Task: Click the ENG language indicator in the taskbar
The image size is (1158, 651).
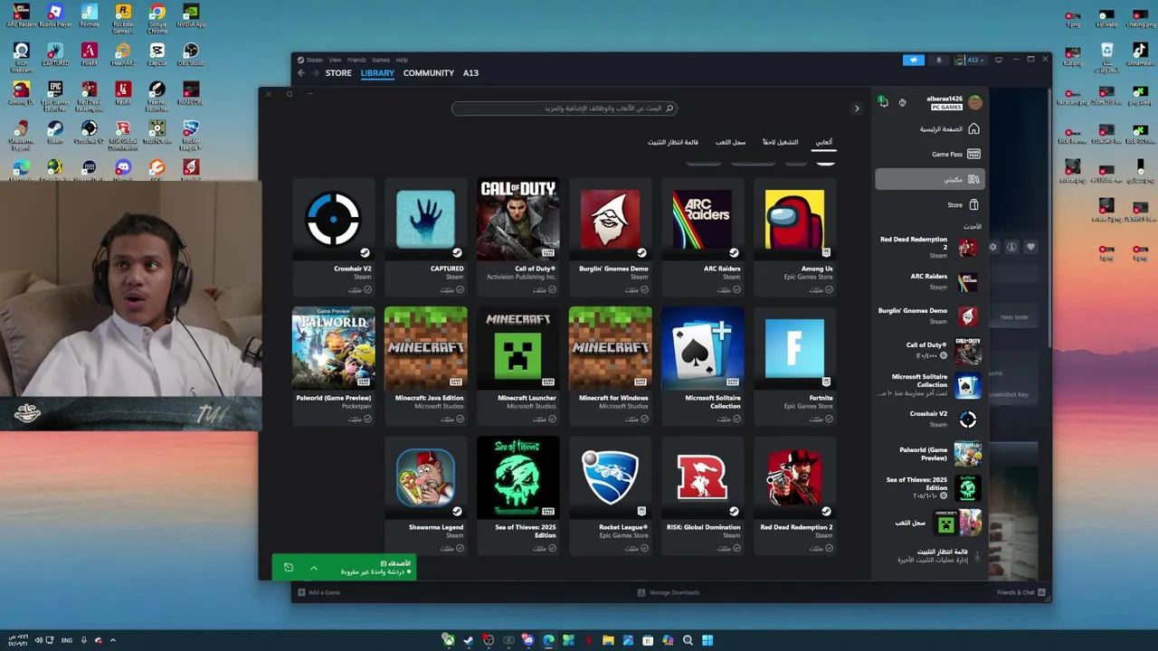Action: [x=67, y=640]
